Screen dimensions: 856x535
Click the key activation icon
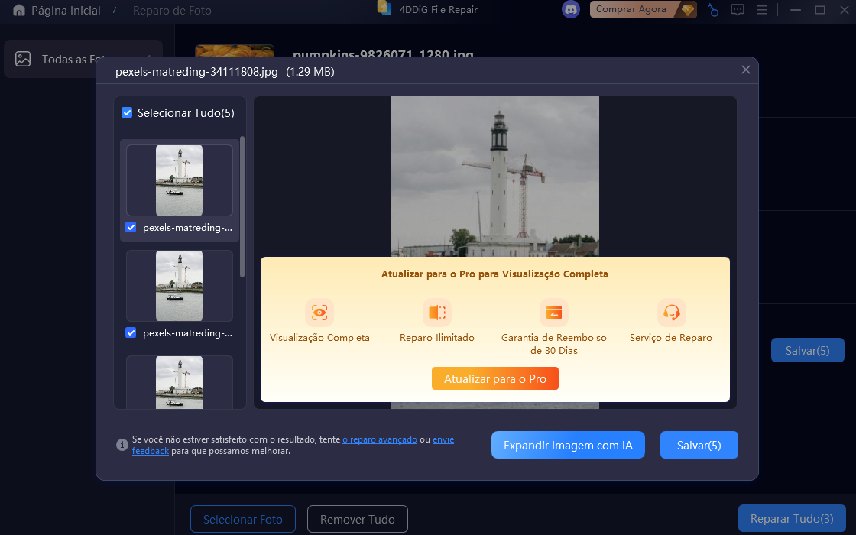713,10
